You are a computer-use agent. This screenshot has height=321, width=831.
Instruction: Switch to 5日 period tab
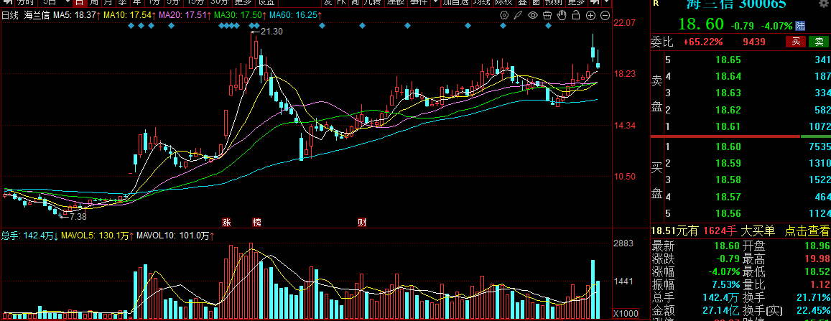(x=50, y=3)
